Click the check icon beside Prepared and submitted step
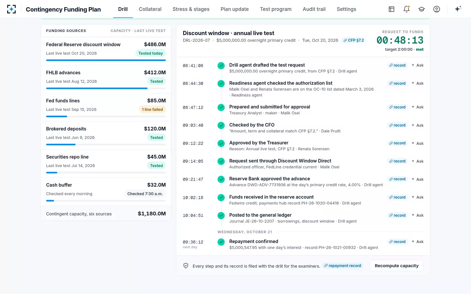 [x=221, y=107]
